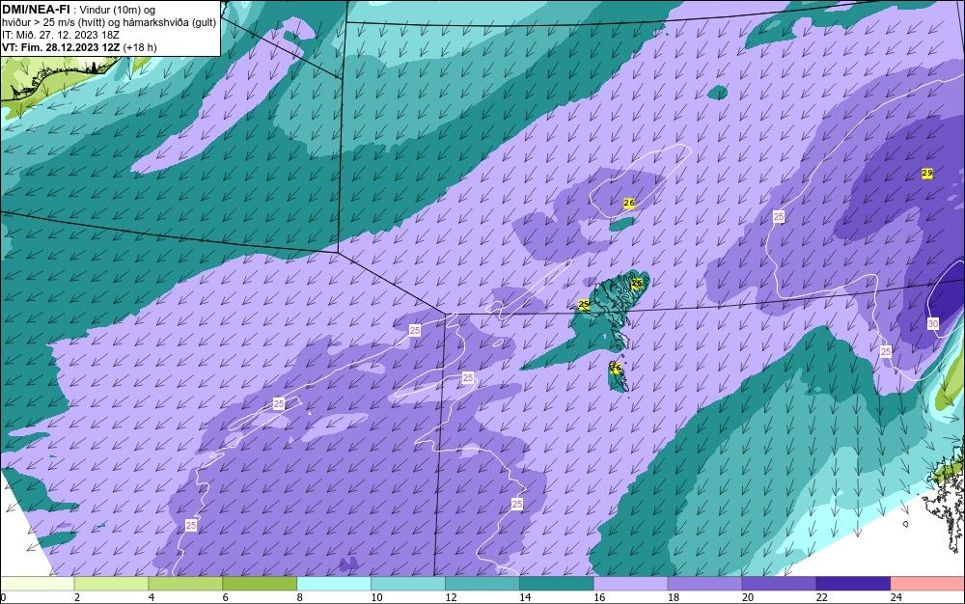Click the white 25 contour label just below the 30 label
Viewport: 965px width, 604px height.
(886, 351)
